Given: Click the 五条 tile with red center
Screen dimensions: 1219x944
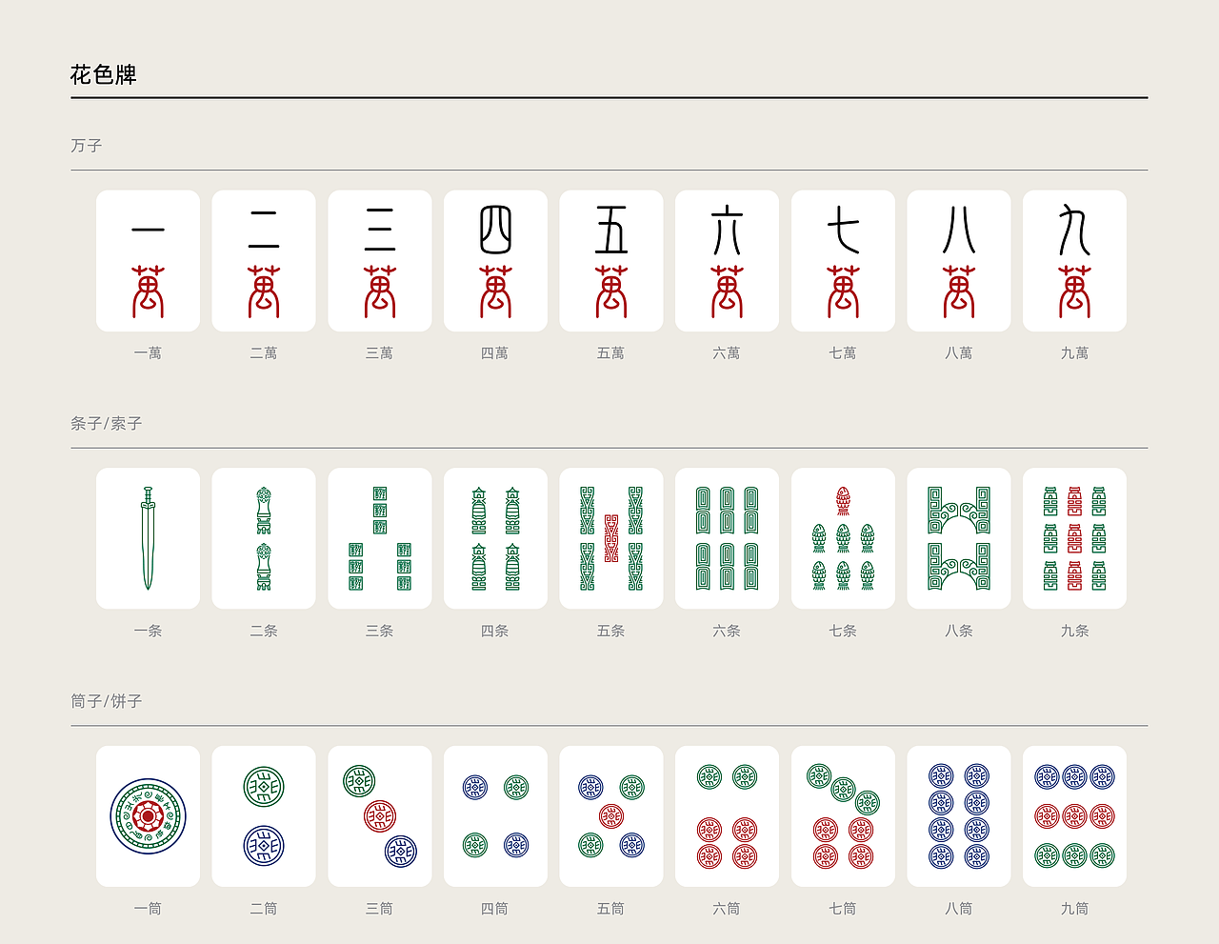Looking at the screenshot, I should [x=611, y=538].
